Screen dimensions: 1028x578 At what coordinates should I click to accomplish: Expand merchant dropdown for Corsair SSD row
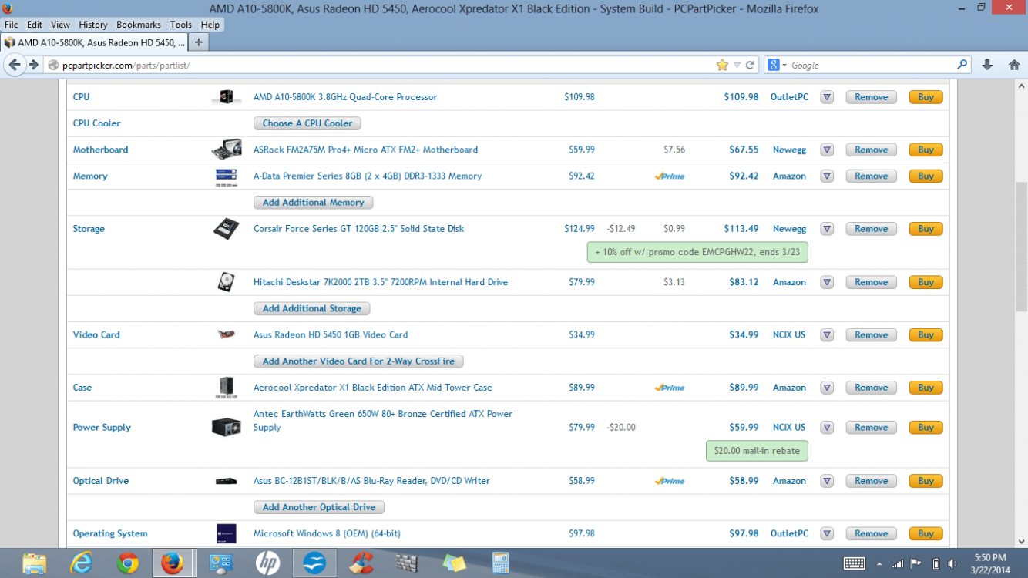click(827, 229)
